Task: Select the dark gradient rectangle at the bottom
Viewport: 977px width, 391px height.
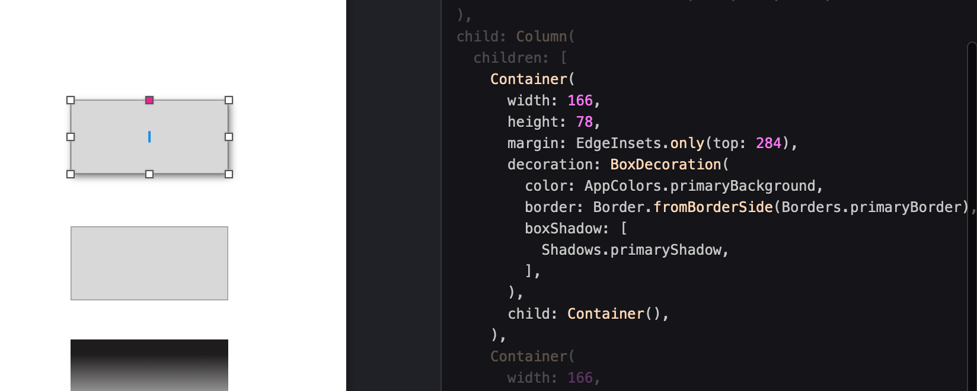Action: (x=149, y=365)
